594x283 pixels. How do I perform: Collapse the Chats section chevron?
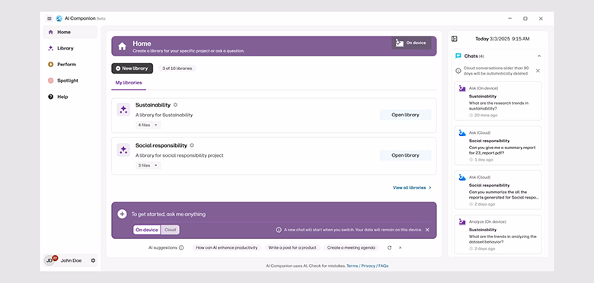click(x=539, y=56)
